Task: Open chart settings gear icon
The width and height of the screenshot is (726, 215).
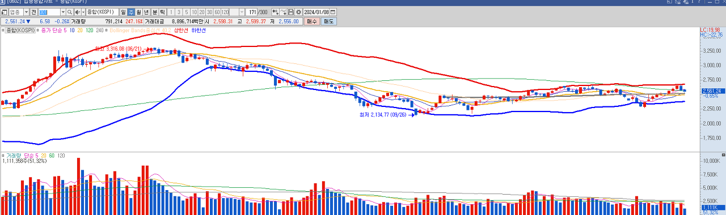Action: point(298,12)
